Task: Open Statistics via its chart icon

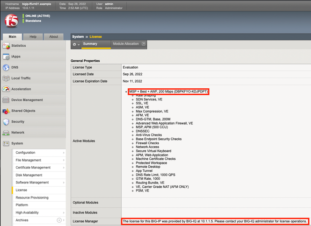Action: (x=6, y=46)
